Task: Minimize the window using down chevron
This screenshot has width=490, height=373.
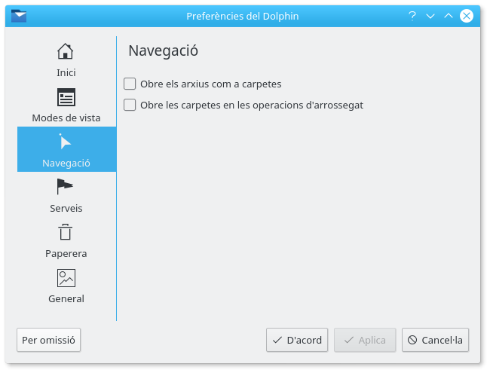Action: (430, 15)
